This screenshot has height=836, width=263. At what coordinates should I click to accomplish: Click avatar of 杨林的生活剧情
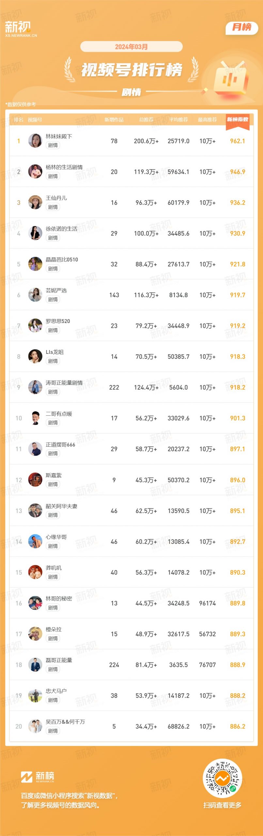(x=35, y=171)
